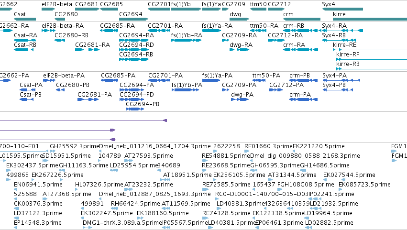This screenshot has width=407, height=230.
Task: Select the Syx4-PA protein label
Action: click(334, 76)
